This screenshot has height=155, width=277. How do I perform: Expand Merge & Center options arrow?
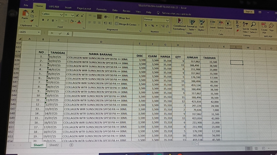[139, 25]
